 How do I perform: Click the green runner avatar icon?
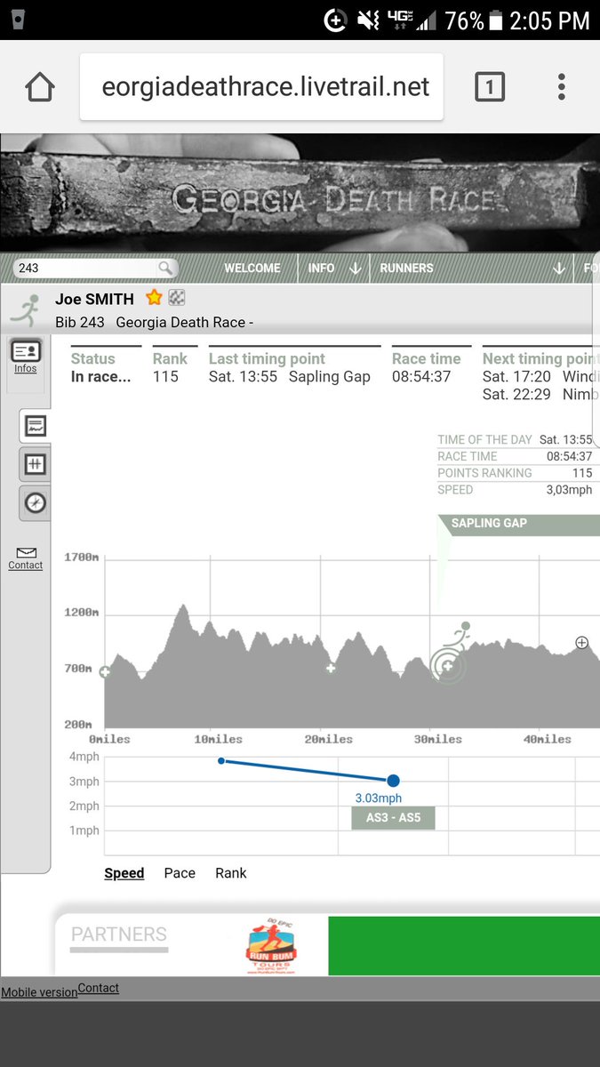[x=26, y=309]
